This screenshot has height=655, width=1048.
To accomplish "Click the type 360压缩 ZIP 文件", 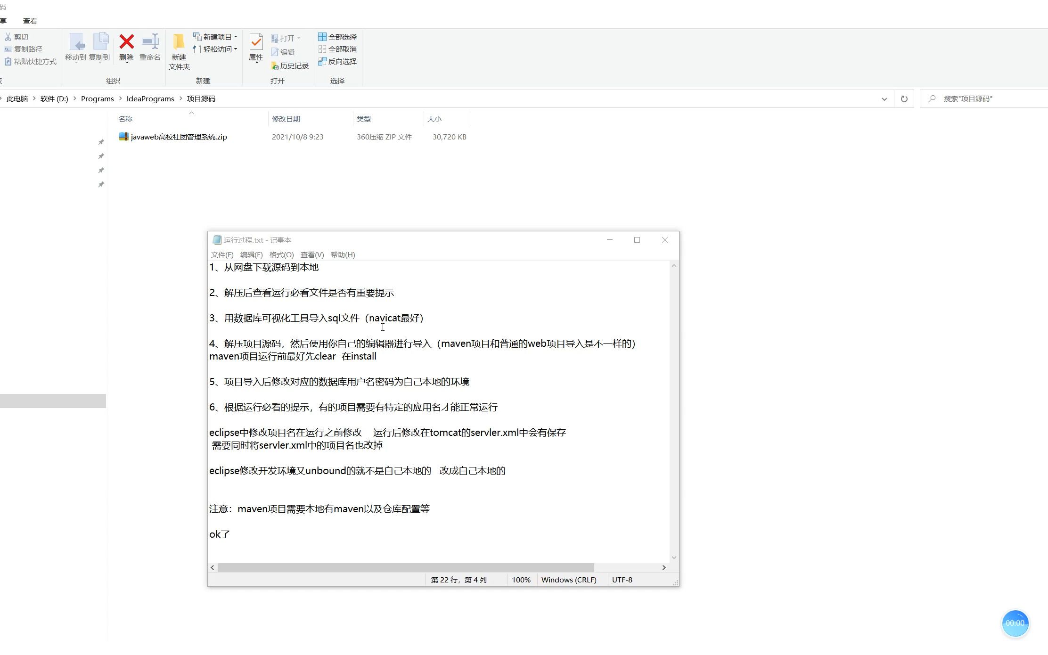I will (384, 137).
